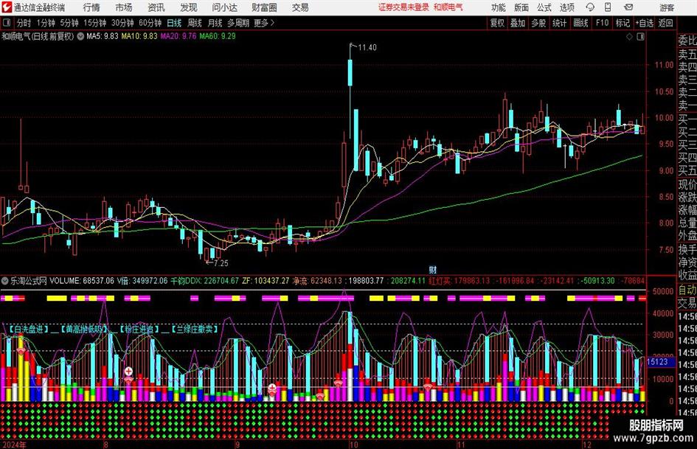Screen dimensions: 697x449
Task: Click the mobile phone icon in title bar
Action: coord(608,7)
